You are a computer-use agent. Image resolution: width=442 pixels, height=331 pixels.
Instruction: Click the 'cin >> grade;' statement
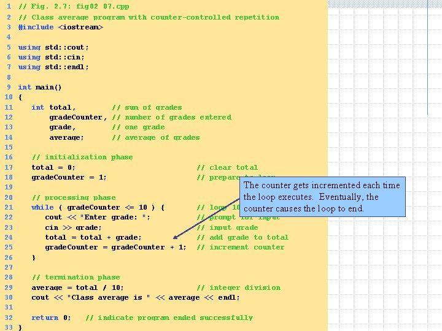click(x=73, y=227)
